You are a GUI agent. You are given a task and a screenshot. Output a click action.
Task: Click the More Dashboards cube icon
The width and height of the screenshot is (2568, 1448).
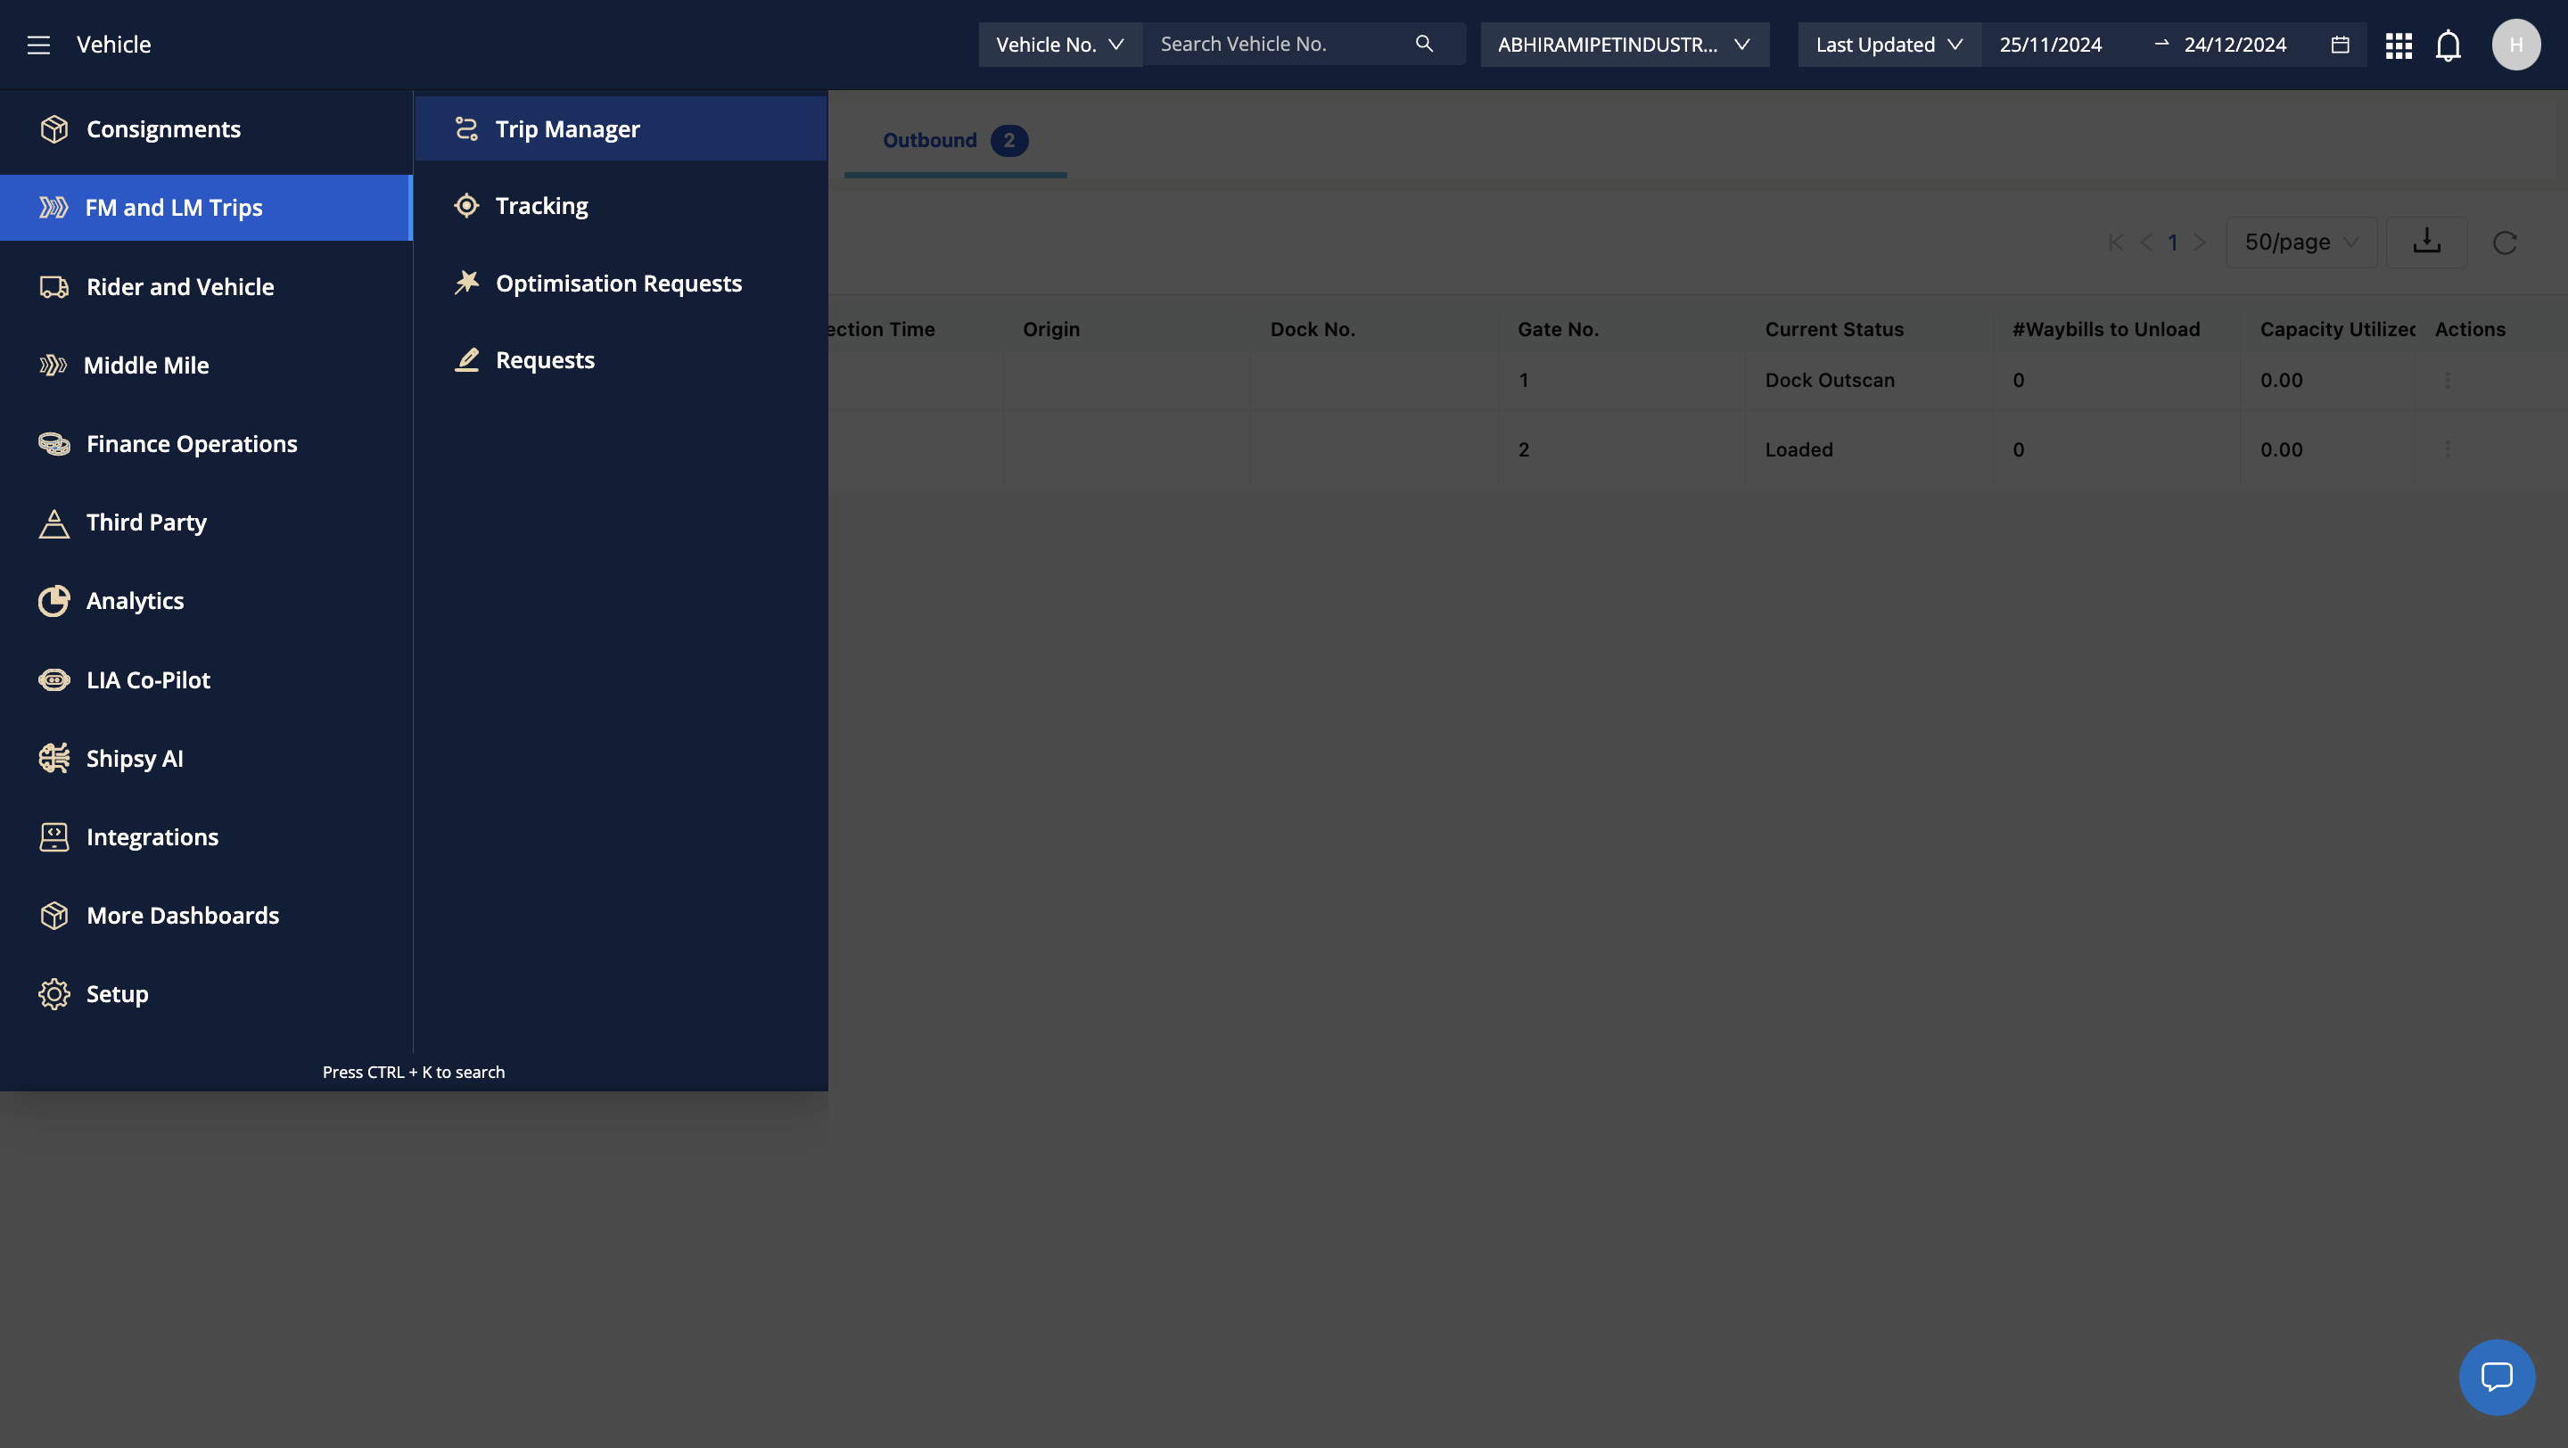[53, 916]
